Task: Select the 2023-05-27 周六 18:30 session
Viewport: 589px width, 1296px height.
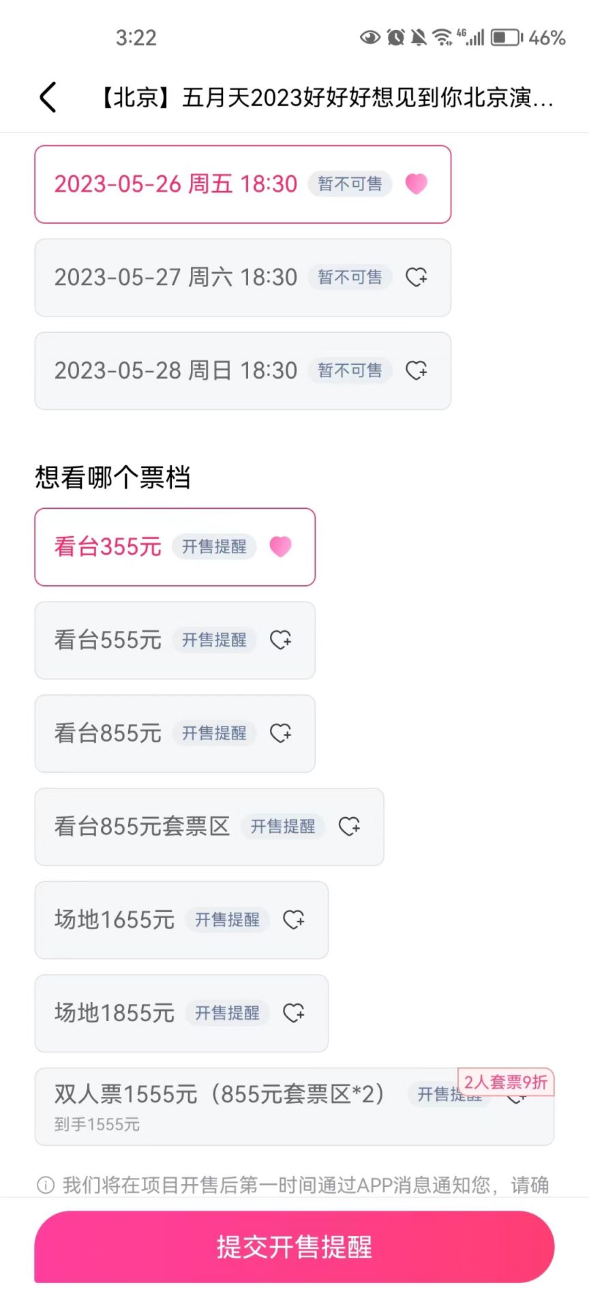Action: (176, 278)
